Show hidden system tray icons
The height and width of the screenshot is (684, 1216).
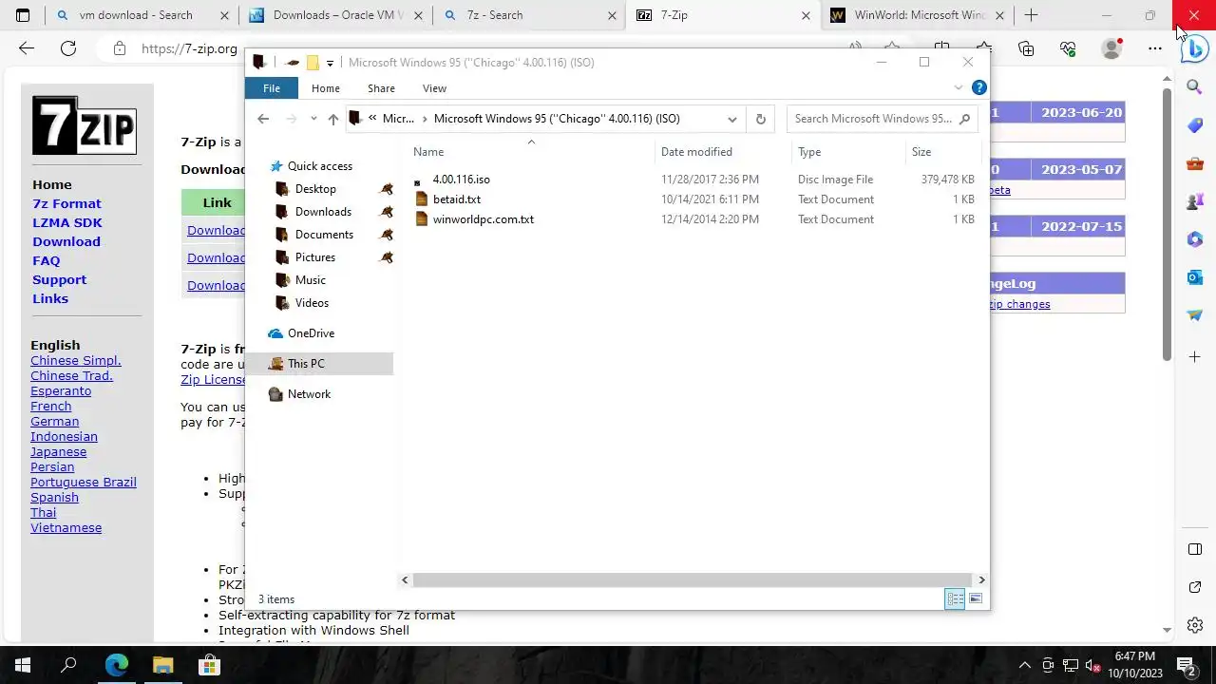tap(1024, 665)
